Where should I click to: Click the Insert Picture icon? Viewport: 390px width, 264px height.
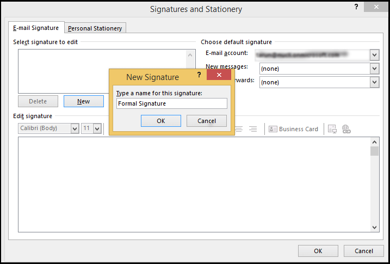coord(332,129)
